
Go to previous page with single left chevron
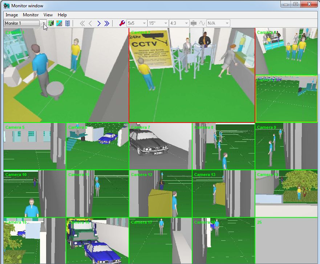click(x=91, y=23)
